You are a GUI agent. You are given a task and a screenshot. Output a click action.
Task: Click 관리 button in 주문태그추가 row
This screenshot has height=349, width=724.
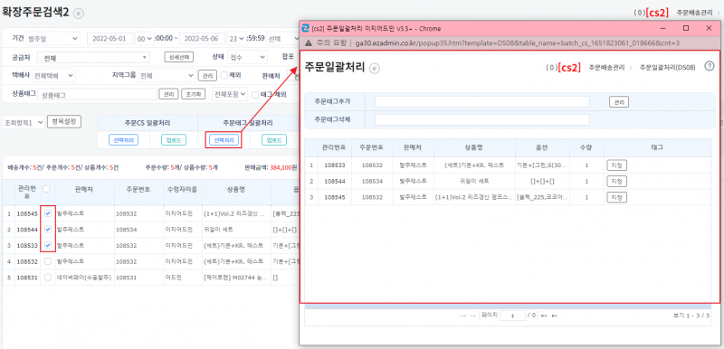click(x=619, y=102)
